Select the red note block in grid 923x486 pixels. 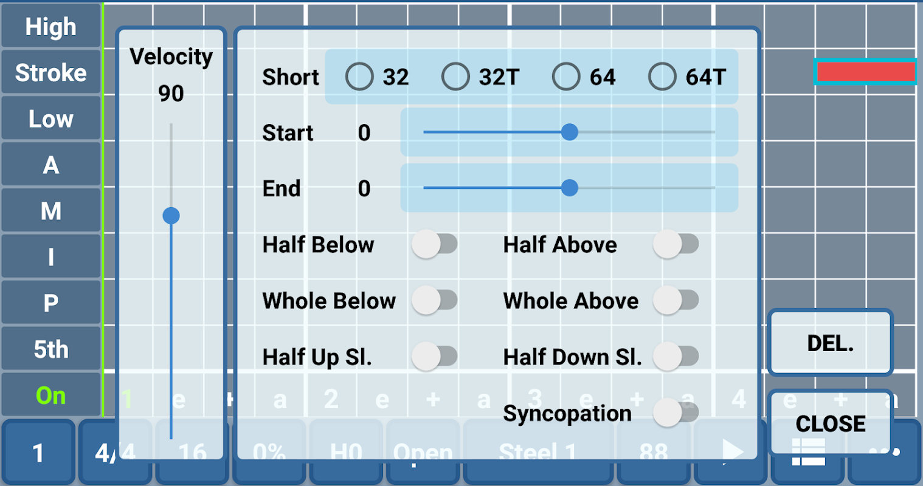pyautogui.click(x=865, y=72)
